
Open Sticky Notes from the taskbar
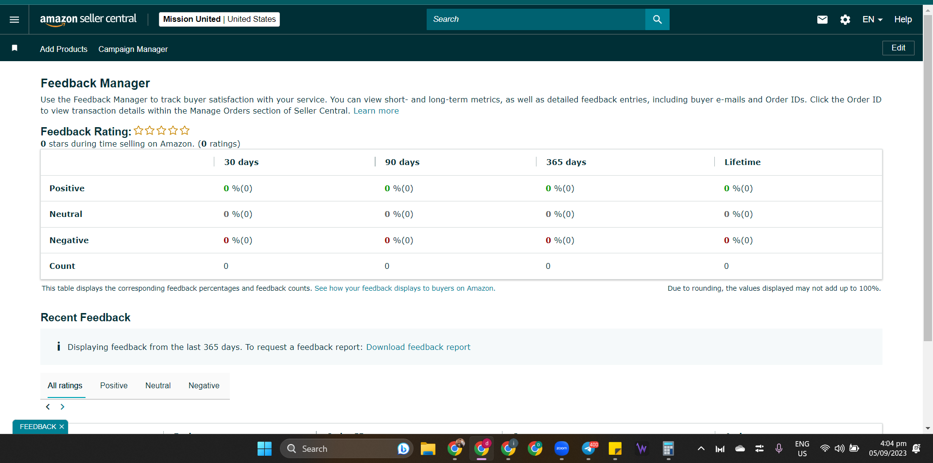pos(615,449)
